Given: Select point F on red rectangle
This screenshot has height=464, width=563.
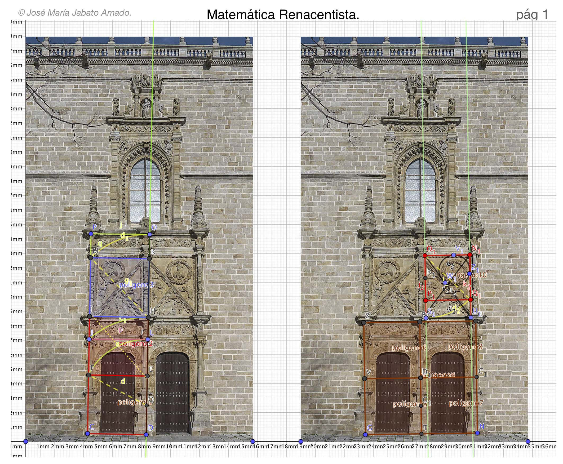Looking at the screenshot, I should tap(89, 375).
